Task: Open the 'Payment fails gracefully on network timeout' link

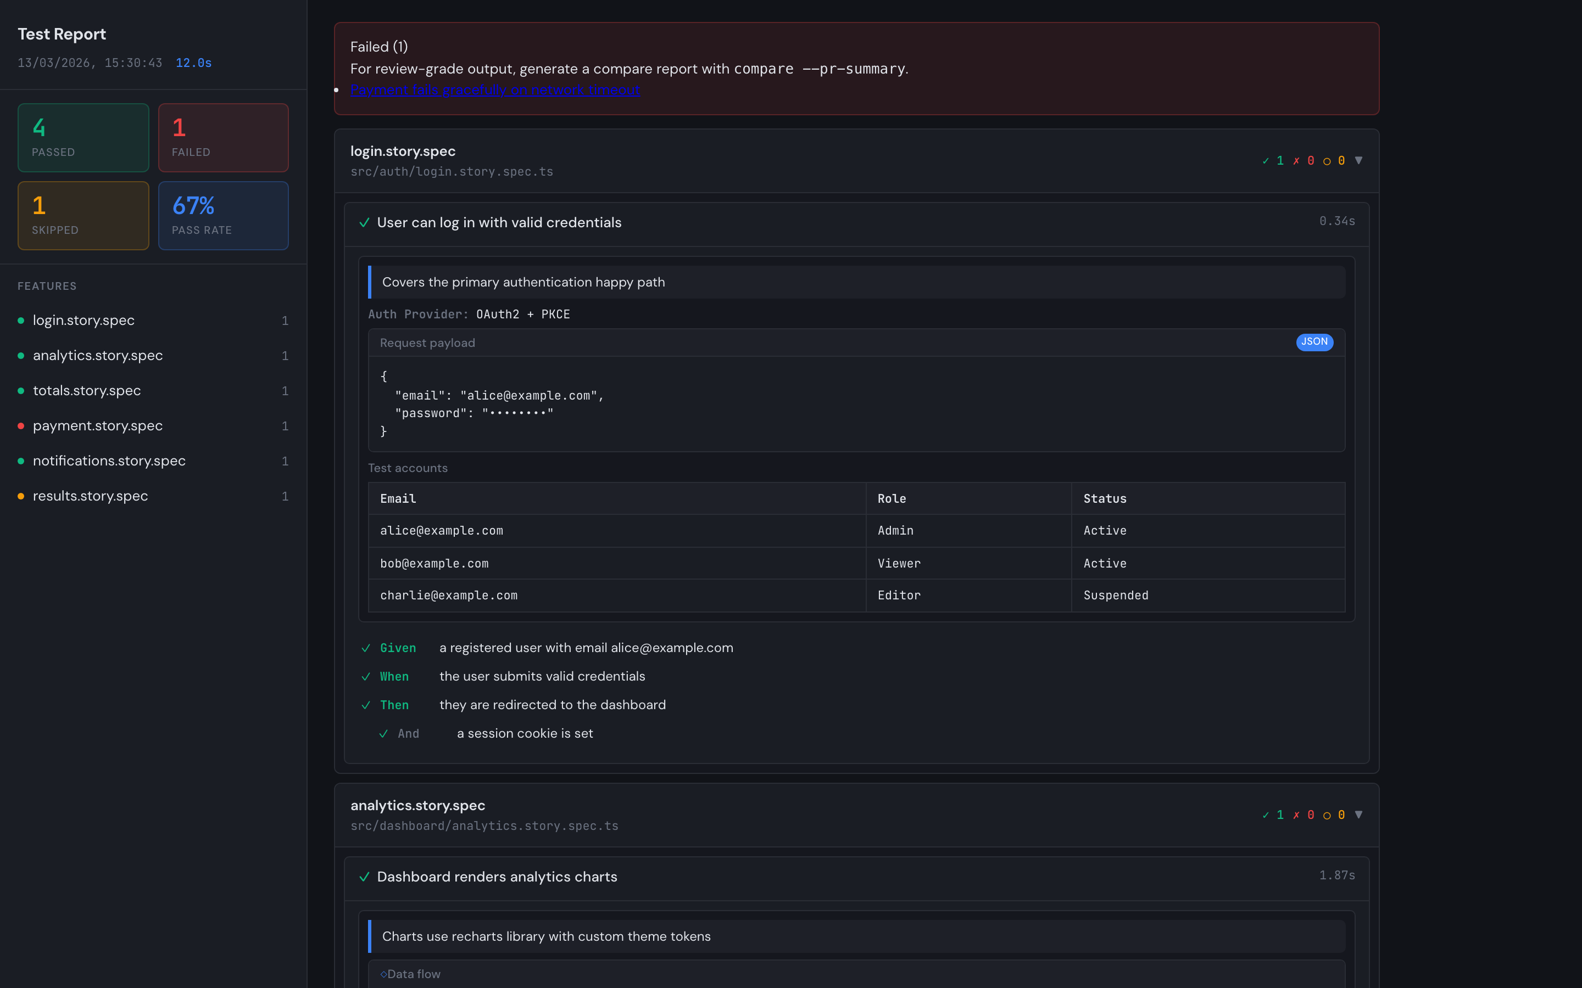Action: click(495, 90)
